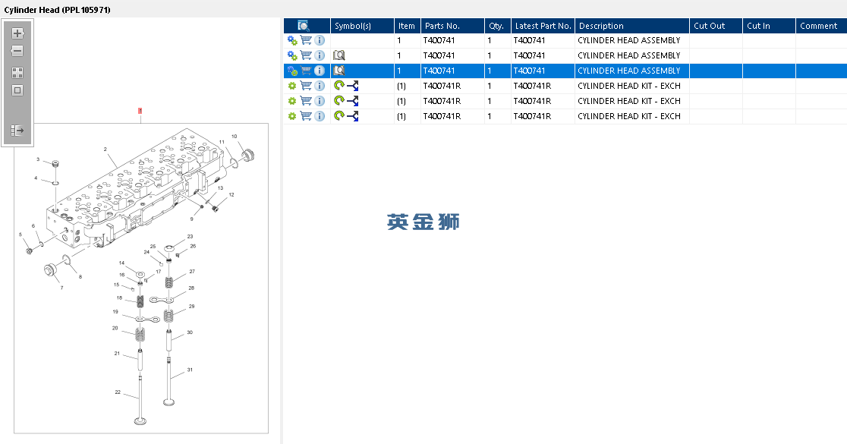The image size is (847, 444).
Task: Zoom out of the diagram with minus button
Action: (17, 52)
